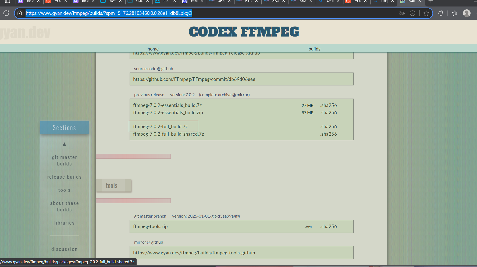Download ffmpeg-7.0.2-full_build-shared.7z
This screenshot has height=267, width=477.
click(x=168, y=134)
